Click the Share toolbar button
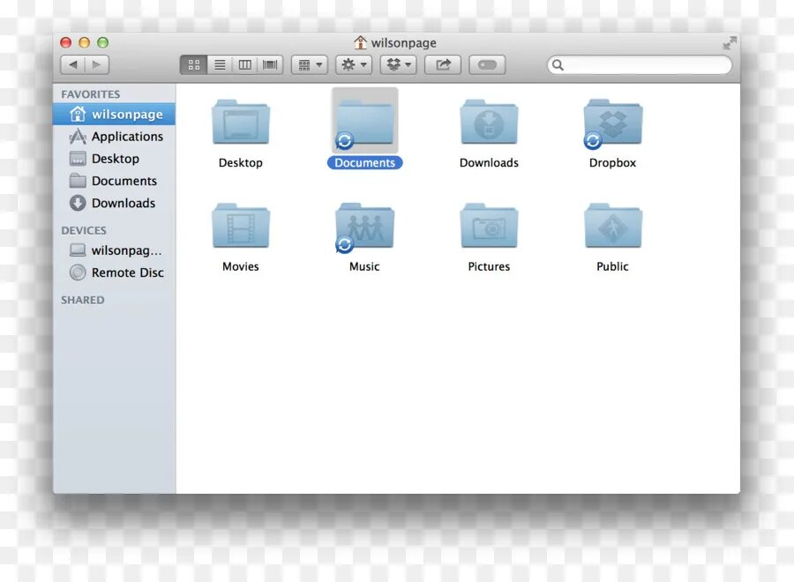 tap(443, 64)
